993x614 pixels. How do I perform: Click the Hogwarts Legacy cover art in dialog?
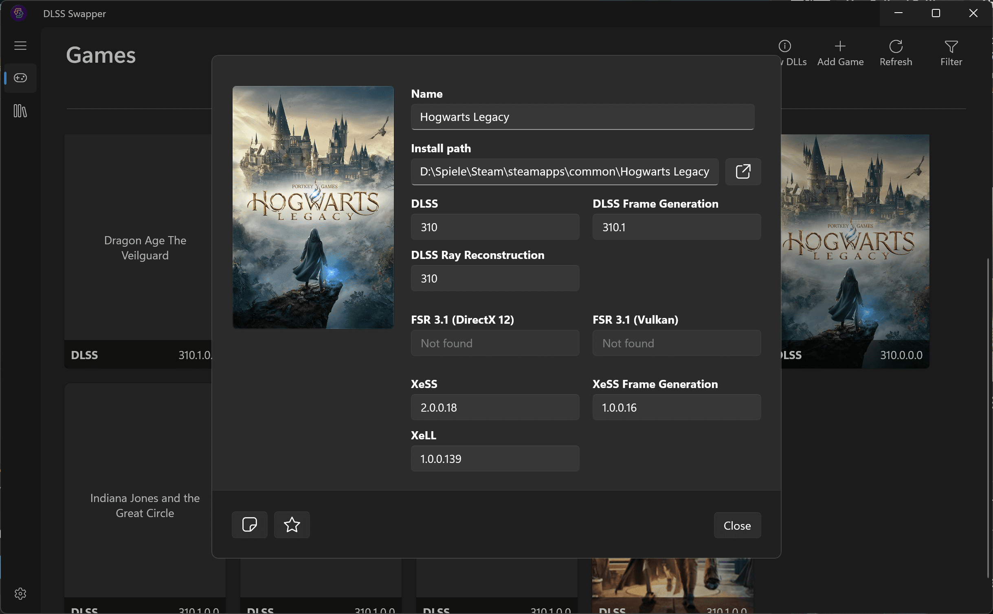click(313, 207)
